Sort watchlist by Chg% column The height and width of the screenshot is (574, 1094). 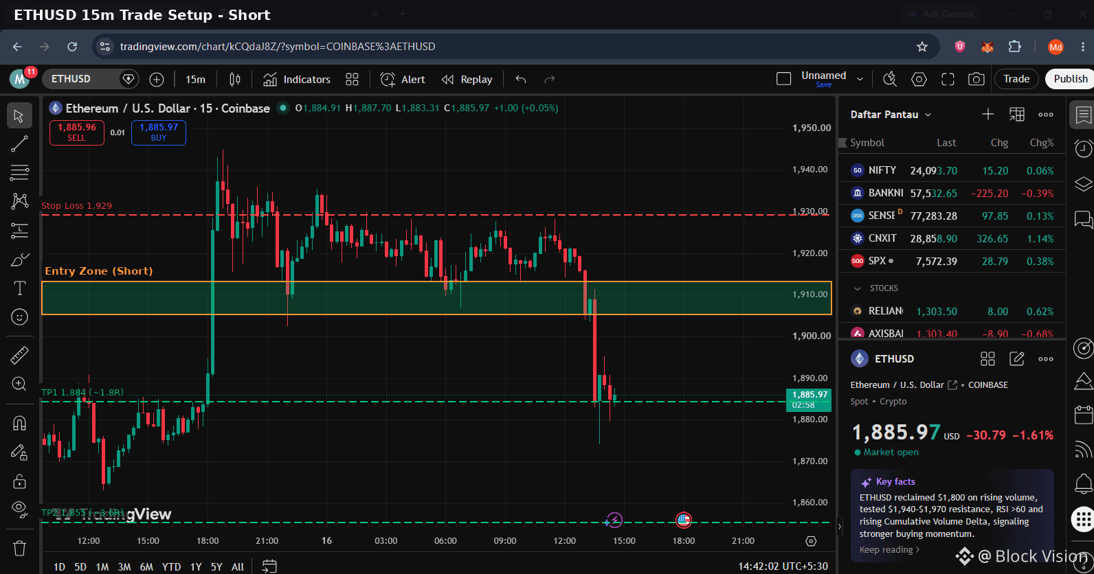click(x=1041, y=143)
